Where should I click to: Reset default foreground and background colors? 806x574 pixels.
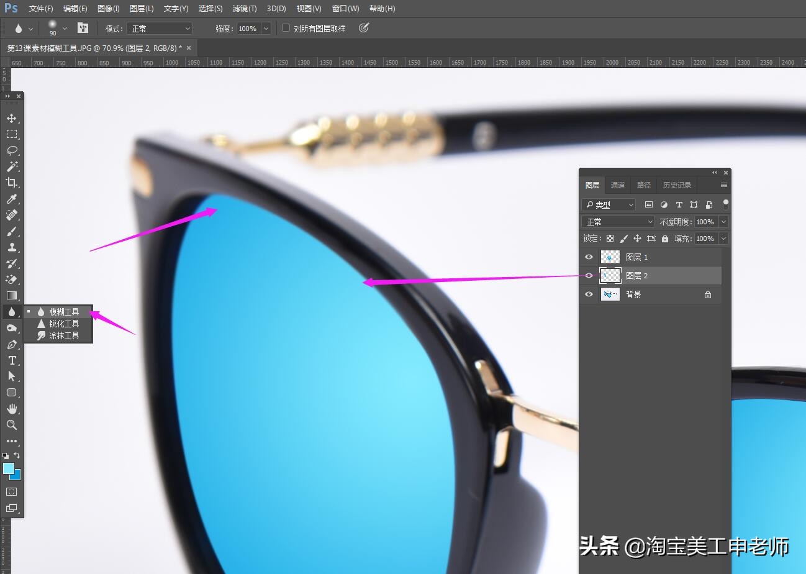[x=6, y=455]
